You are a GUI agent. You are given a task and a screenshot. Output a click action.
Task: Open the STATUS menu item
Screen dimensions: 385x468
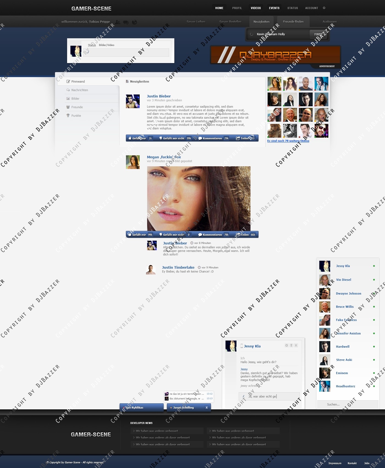click(293, 8)
